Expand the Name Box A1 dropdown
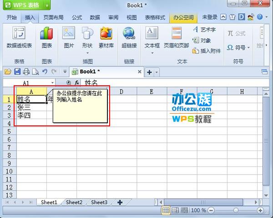This screenshot has height=218, width=273. [x=52, y=83]
